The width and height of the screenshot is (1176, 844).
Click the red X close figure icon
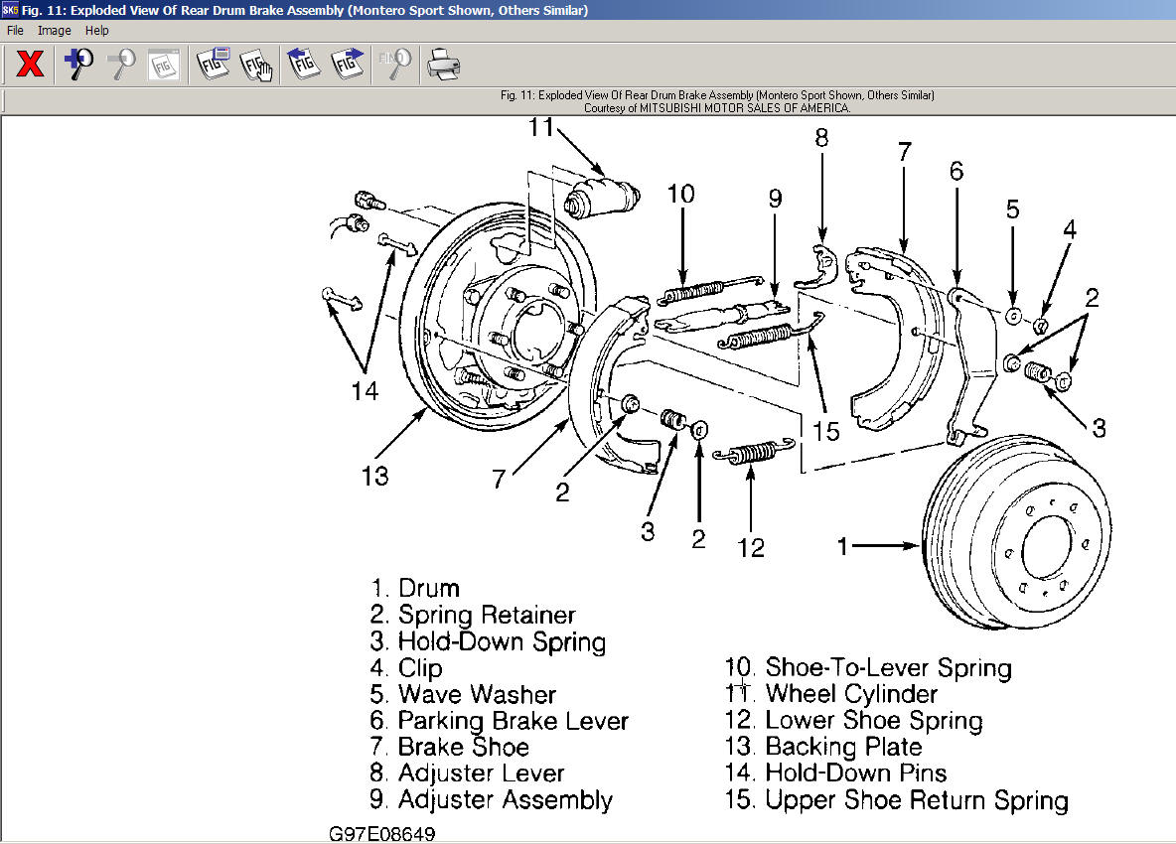click(31, 65)
